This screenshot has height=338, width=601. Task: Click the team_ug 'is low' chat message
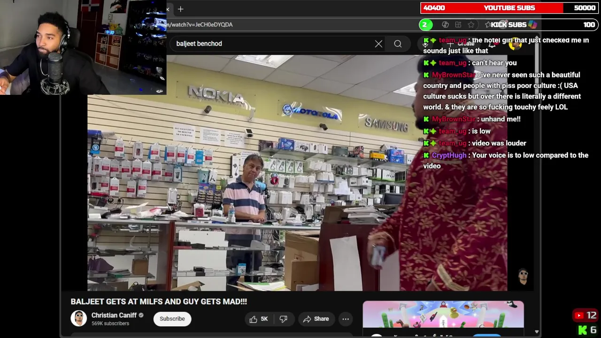coord(457,131)
